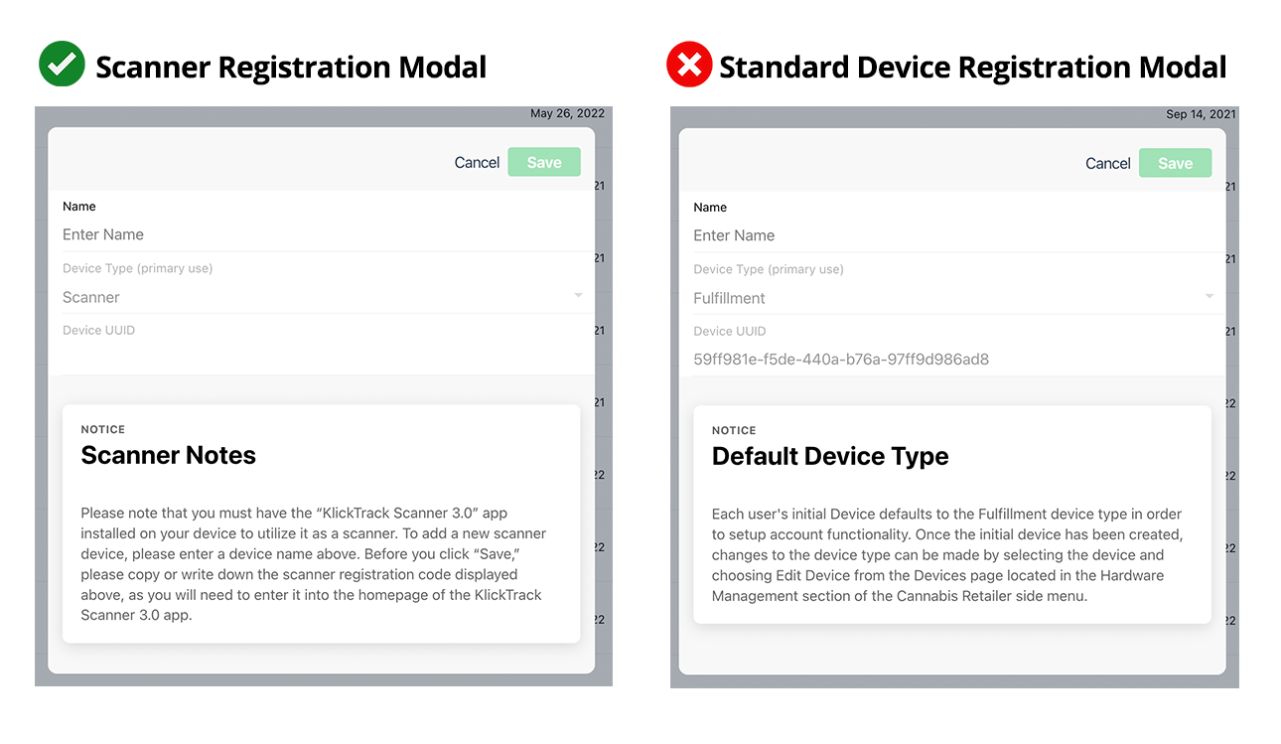Save the Fulfillment device registration
This screenshot has width=1281, height=744.
click(x=1175, y=164)
